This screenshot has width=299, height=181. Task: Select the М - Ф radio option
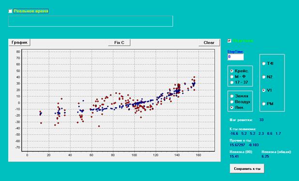pyautogui.click(x=232, y=76)
